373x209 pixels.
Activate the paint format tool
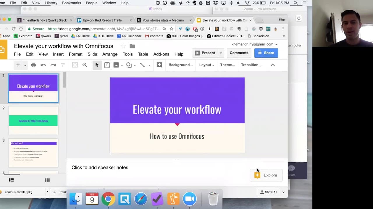click(x=63, y=65)
